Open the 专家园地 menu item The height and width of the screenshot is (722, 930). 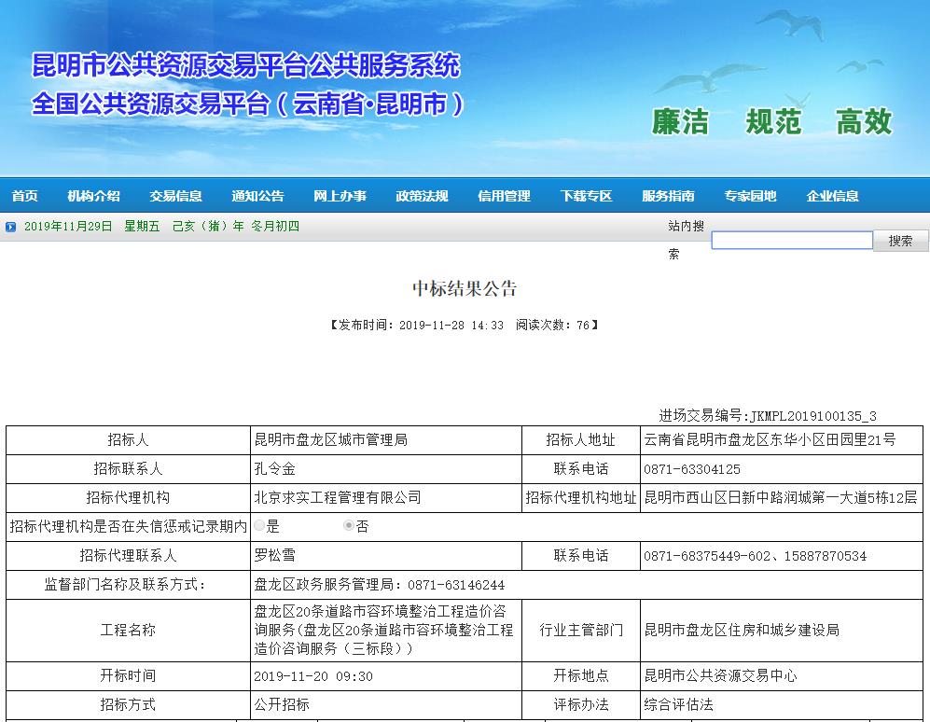[x=749, y=196]
